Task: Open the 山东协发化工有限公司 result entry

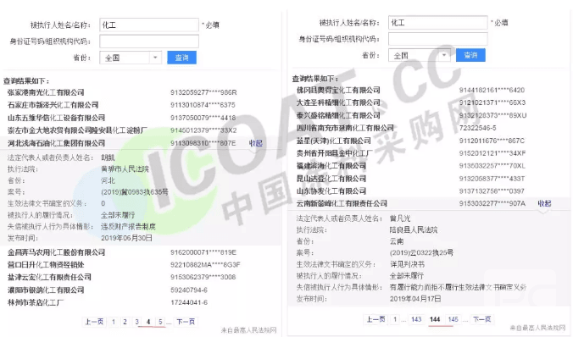Action: [331, 191]
